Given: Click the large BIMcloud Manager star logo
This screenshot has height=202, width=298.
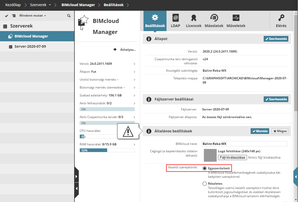Looking at the screenshot, I should pos(83,21).
